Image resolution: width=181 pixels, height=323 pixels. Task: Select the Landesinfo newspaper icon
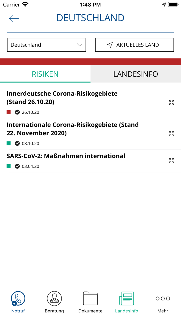click(127, 299)
